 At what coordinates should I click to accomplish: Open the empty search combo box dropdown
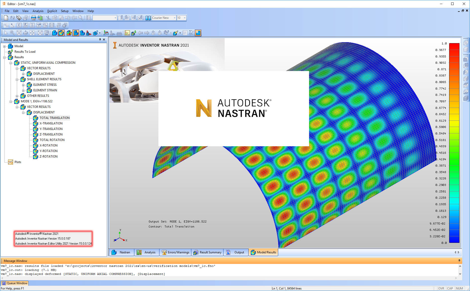click(x=115, y=18)
